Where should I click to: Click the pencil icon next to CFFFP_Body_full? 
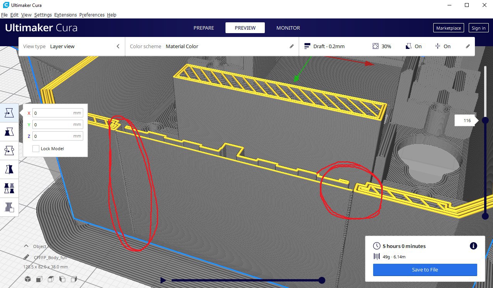coord(26,257)
